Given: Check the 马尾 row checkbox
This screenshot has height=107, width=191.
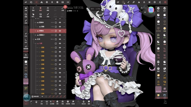Looking at the screenshot, I should click(x=56, y=43).
